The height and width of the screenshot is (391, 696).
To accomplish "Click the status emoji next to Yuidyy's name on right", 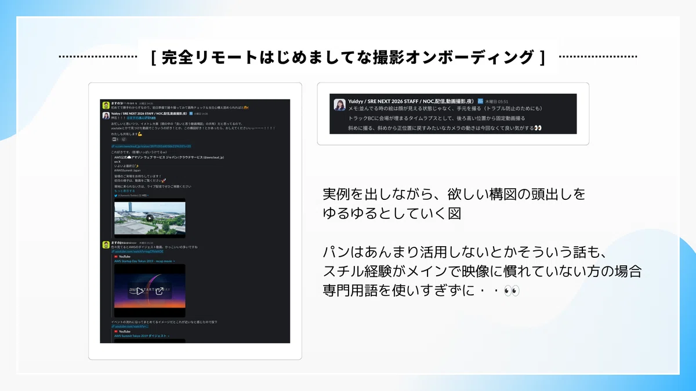I will 481,101.
